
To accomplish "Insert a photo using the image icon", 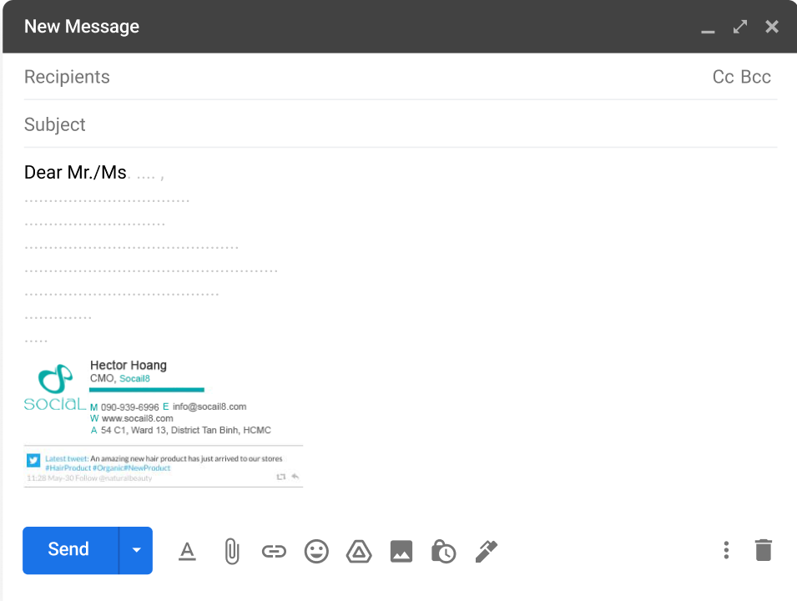I will (401, 551).
